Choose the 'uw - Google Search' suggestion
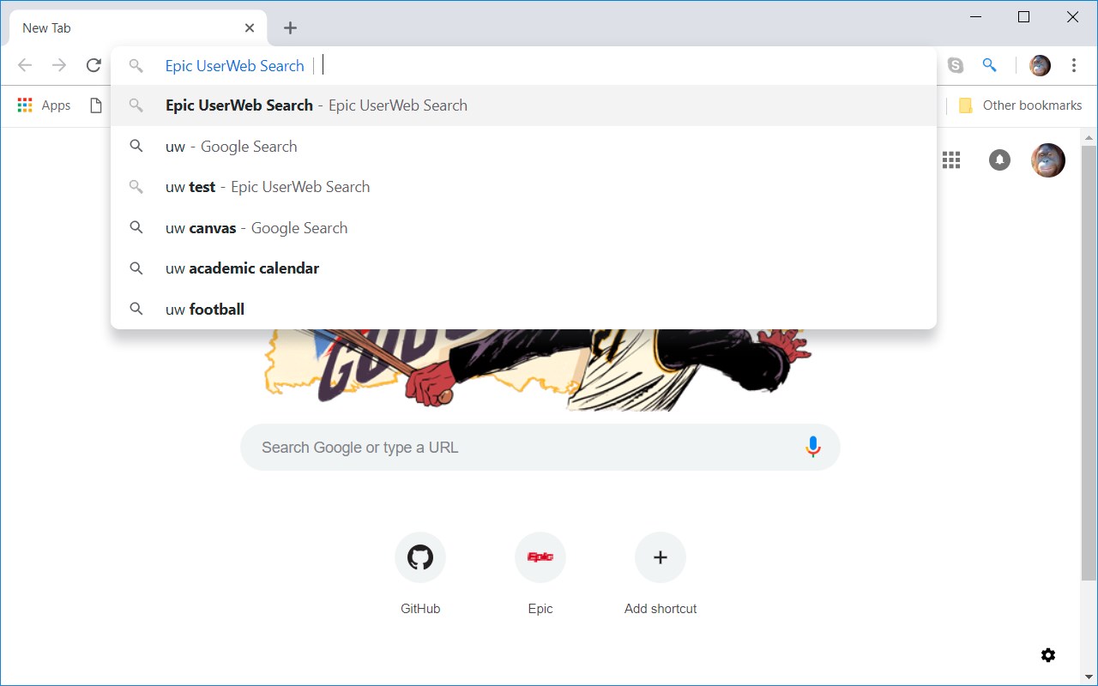The width and height of the screenshot is (1098, 686). tap(523, 147)
